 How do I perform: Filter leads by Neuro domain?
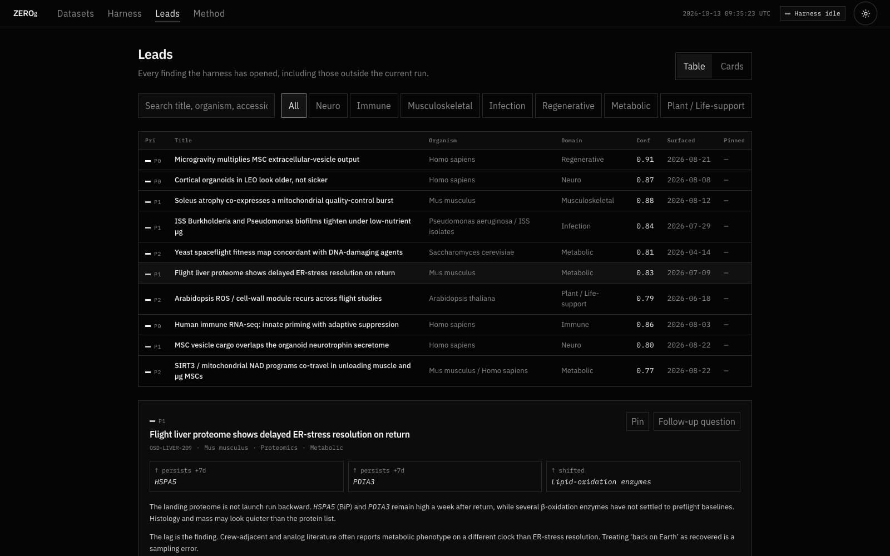point(328,106)
